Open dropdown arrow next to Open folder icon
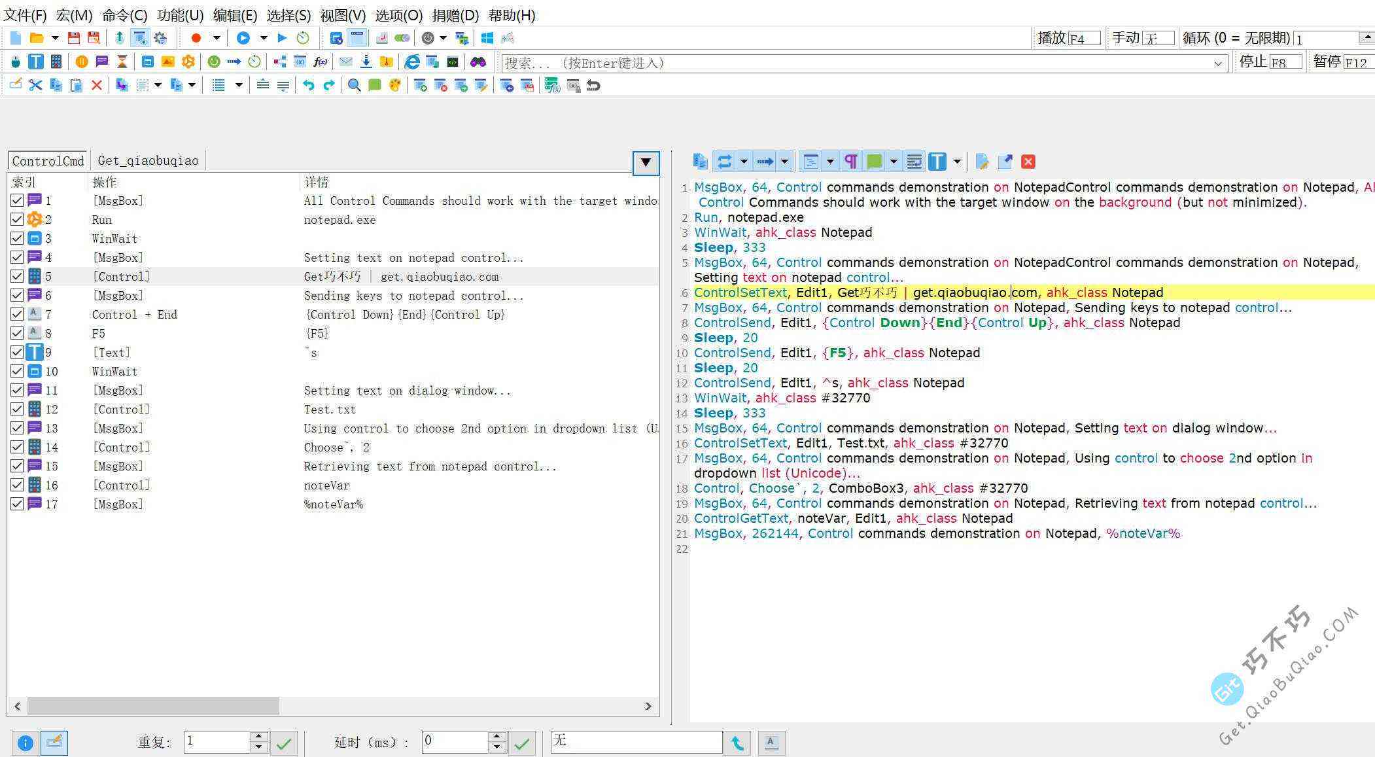The width and height of the screenshot is (1375, 757). tap(55, 38)
